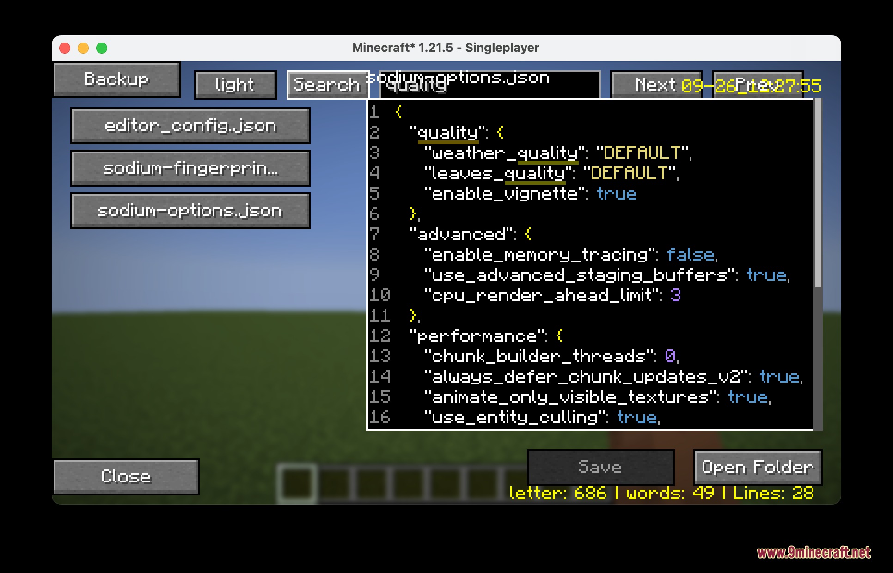Open the sodium-fingerprint file entry

pos(190,168)
